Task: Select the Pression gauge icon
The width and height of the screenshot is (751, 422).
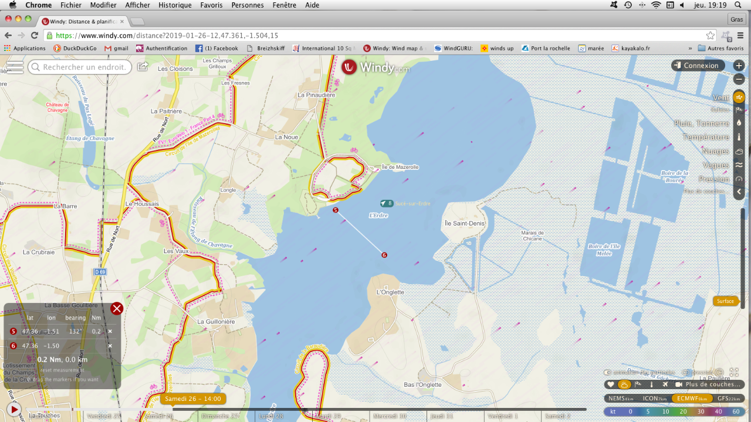Action: point(739,179)
